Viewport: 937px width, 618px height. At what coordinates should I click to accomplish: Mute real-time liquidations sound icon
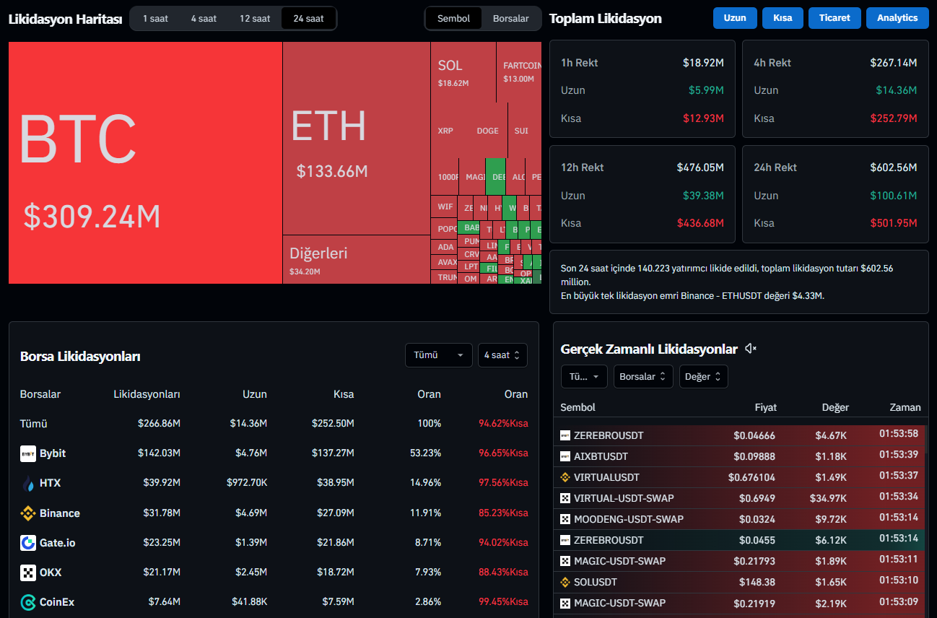(x=751, y=349)
